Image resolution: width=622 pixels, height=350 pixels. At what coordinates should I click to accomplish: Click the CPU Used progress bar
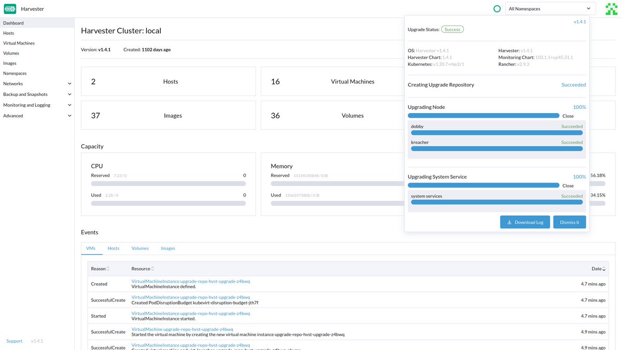click(x=168, y=203)
